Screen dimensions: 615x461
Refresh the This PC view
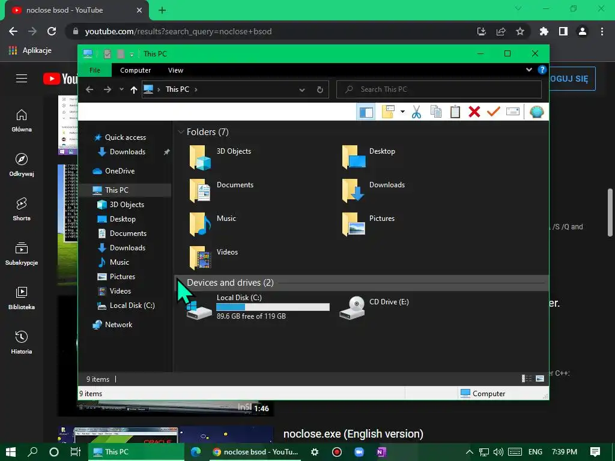(x=320, y=90)
